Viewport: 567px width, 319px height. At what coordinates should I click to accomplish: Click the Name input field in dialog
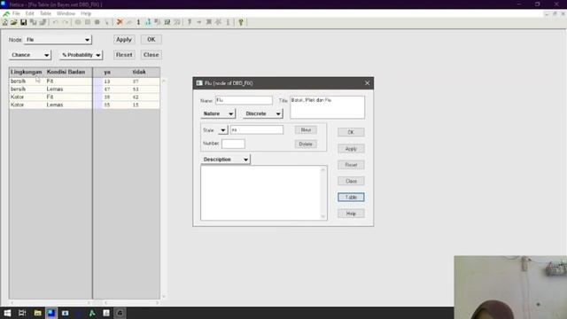click(244, 100)
